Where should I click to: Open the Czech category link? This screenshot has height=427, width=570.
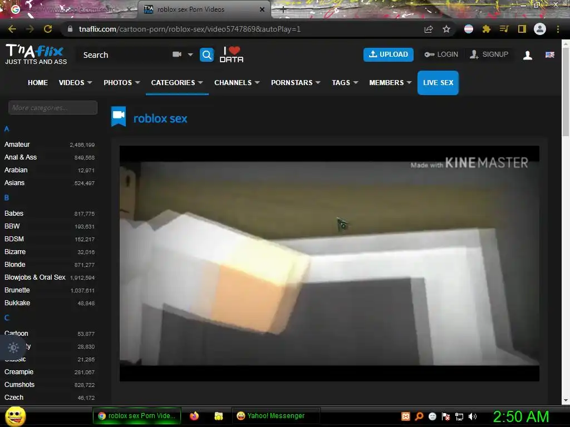point(14,398)
